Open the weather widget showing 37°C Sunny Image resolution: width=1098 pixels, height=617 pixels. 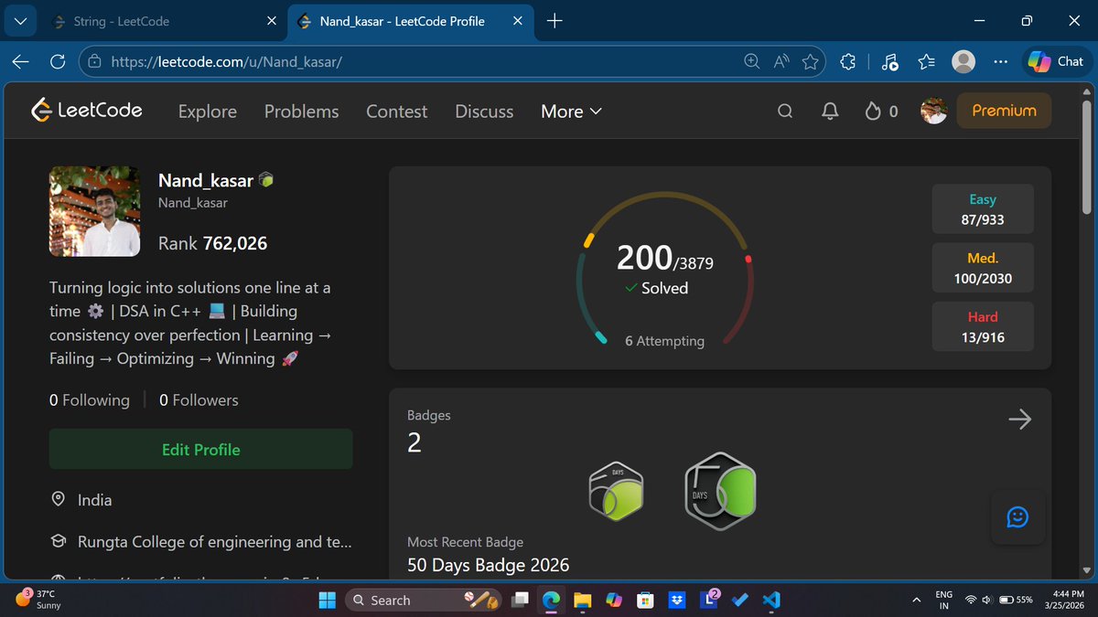pyautogui.click(x=39, y=600)
